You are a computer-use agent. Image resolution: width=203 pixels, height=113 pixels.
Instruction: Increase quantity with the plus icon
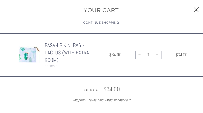(157, 55)
